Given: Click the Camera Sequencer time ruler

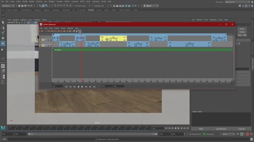Looking at the screenshot, I should coord(142,80).
